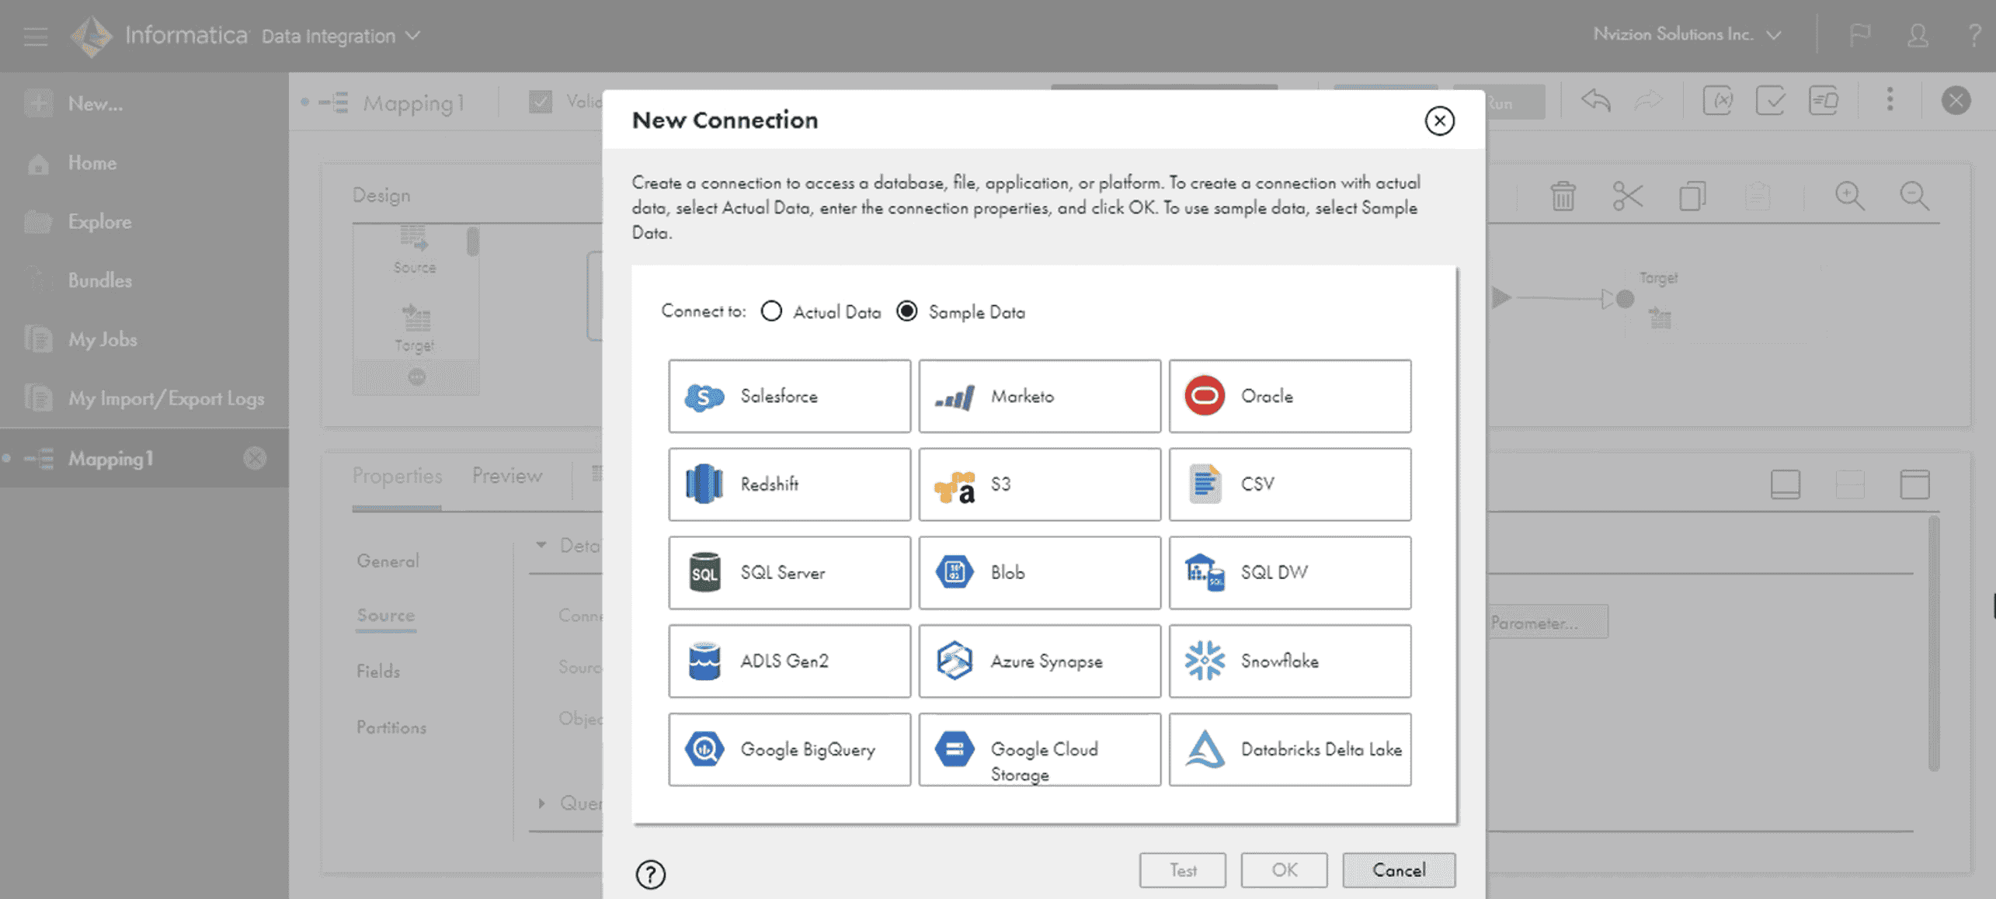Select the Actual Data radio button

(x=771, y=311)
